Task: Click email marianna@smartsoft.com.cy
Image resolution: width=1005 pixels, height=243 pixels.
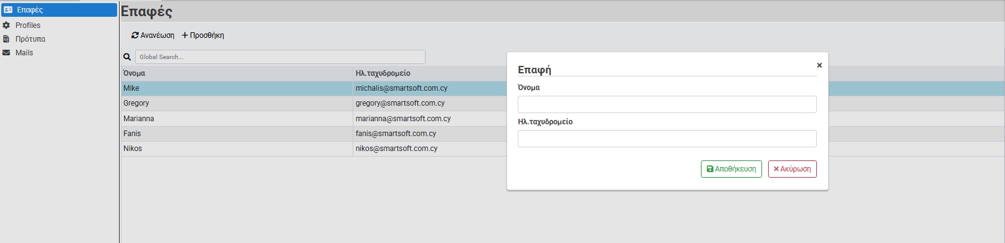Action: tap(403, 119)
